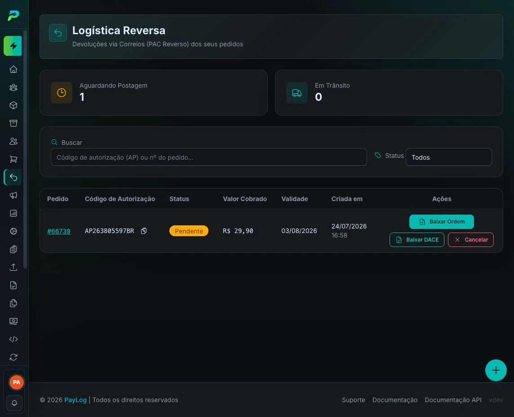514x417 pixels.
Task: Open the copy files icon in sidebar
Action: point(13,303)
